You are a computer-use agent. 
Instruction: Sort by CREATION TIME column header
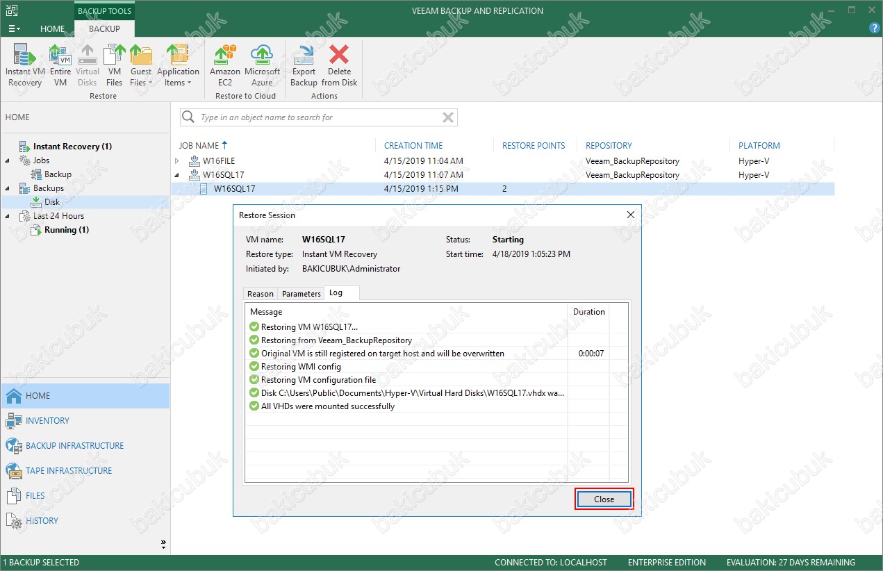click(413, 146)
